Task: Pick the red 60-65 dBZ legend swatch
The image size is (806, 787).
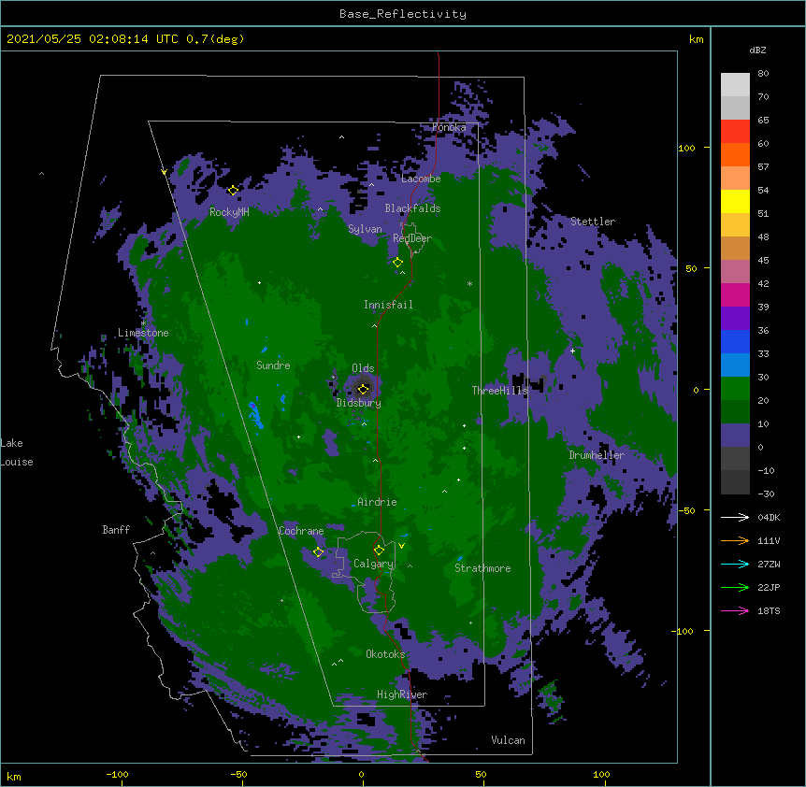Action: point(735,132)
